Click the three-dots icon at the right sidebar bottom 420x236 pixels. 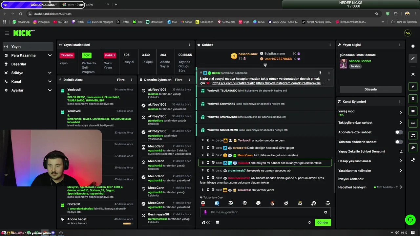coord(413,160)
